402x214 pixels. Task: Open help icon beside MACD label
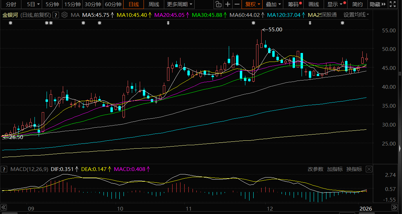pos(4,169)
